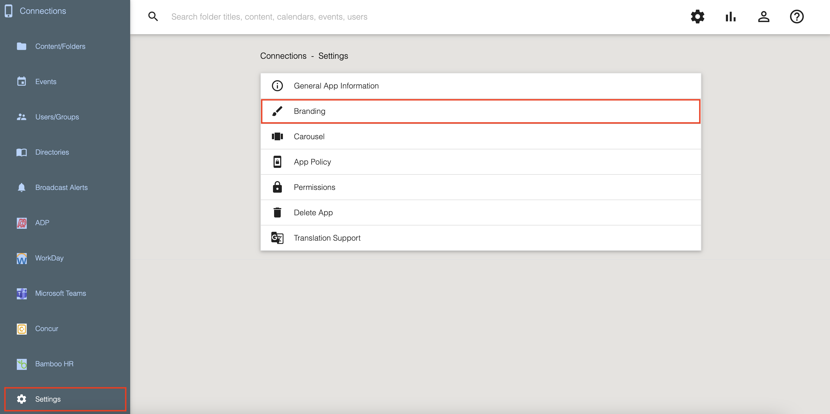
Task: Click the Concur logo icon
Action: (22, 329)
